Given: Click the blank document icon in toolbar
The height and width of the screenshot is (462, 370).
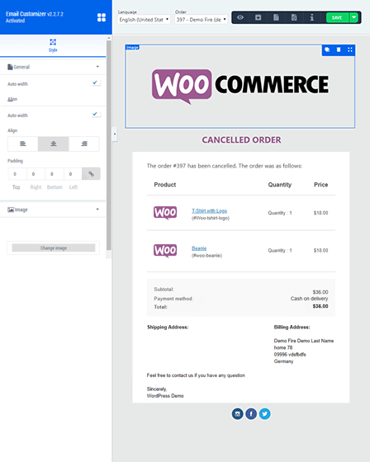Looking at the screenshot, I should click(276, 17).
